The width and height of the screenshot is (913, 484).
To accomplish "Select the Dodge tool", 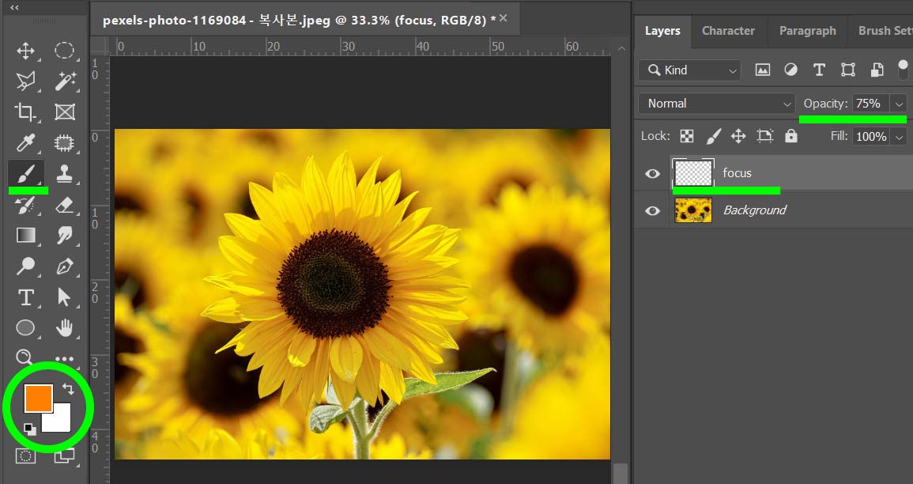I will (x=25, y=267).
